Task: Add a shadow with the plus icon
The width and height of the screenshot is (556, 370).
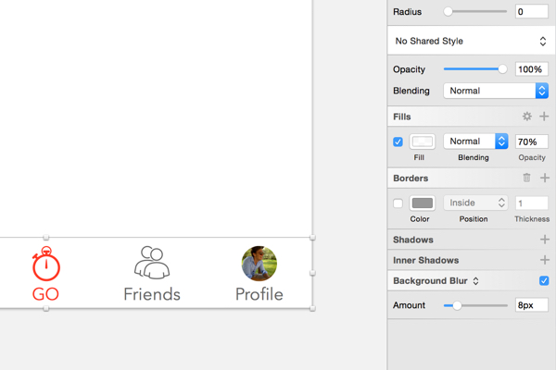Action: (545, 240)
